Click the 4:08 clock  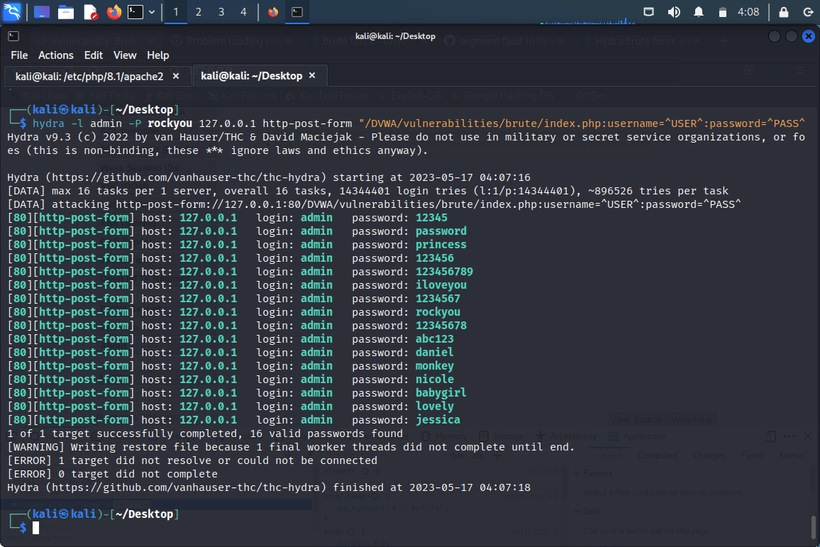coord(748,11)
